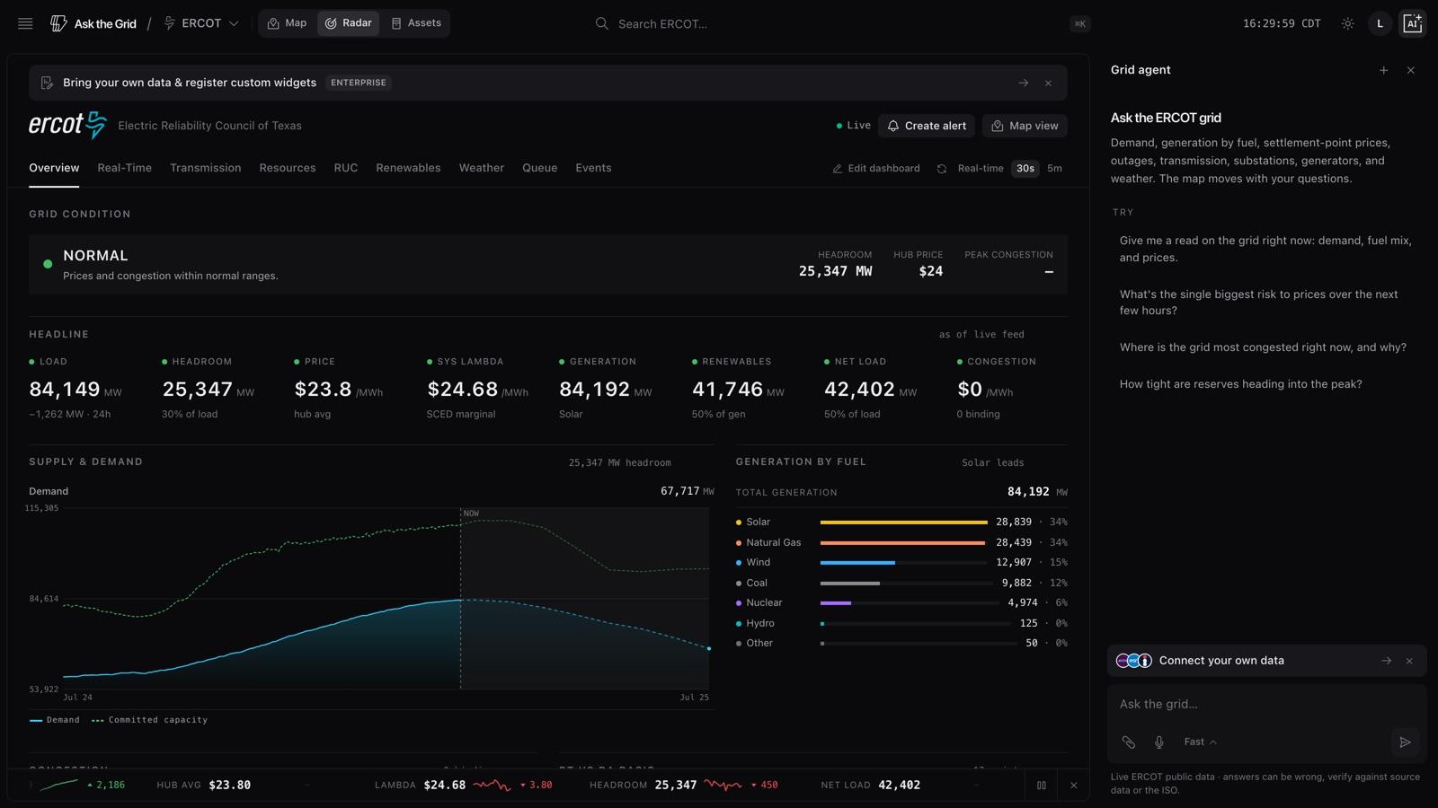1438x808 pixels.
Task: Go to the Resources tab
Action: (x=287, y=168)
